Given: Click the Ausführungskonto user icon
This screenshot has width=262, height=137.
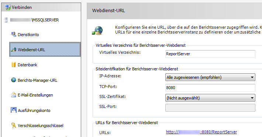Looking at the screenshot, I should pyautogui.click(x=14, y=110).
